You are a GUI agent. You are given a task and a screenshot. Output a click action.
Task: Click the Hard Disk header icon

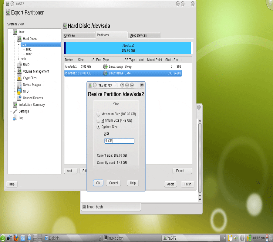click(65, 25)
